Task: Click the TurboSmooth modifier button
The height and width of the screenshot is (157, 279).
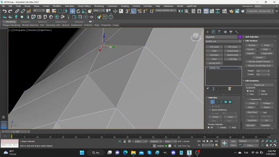Action: point(232,51)
